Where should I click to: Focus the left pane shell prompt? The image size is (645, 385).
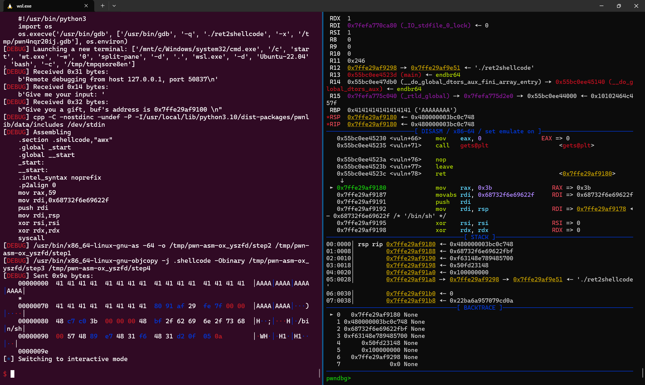point(12,374)
